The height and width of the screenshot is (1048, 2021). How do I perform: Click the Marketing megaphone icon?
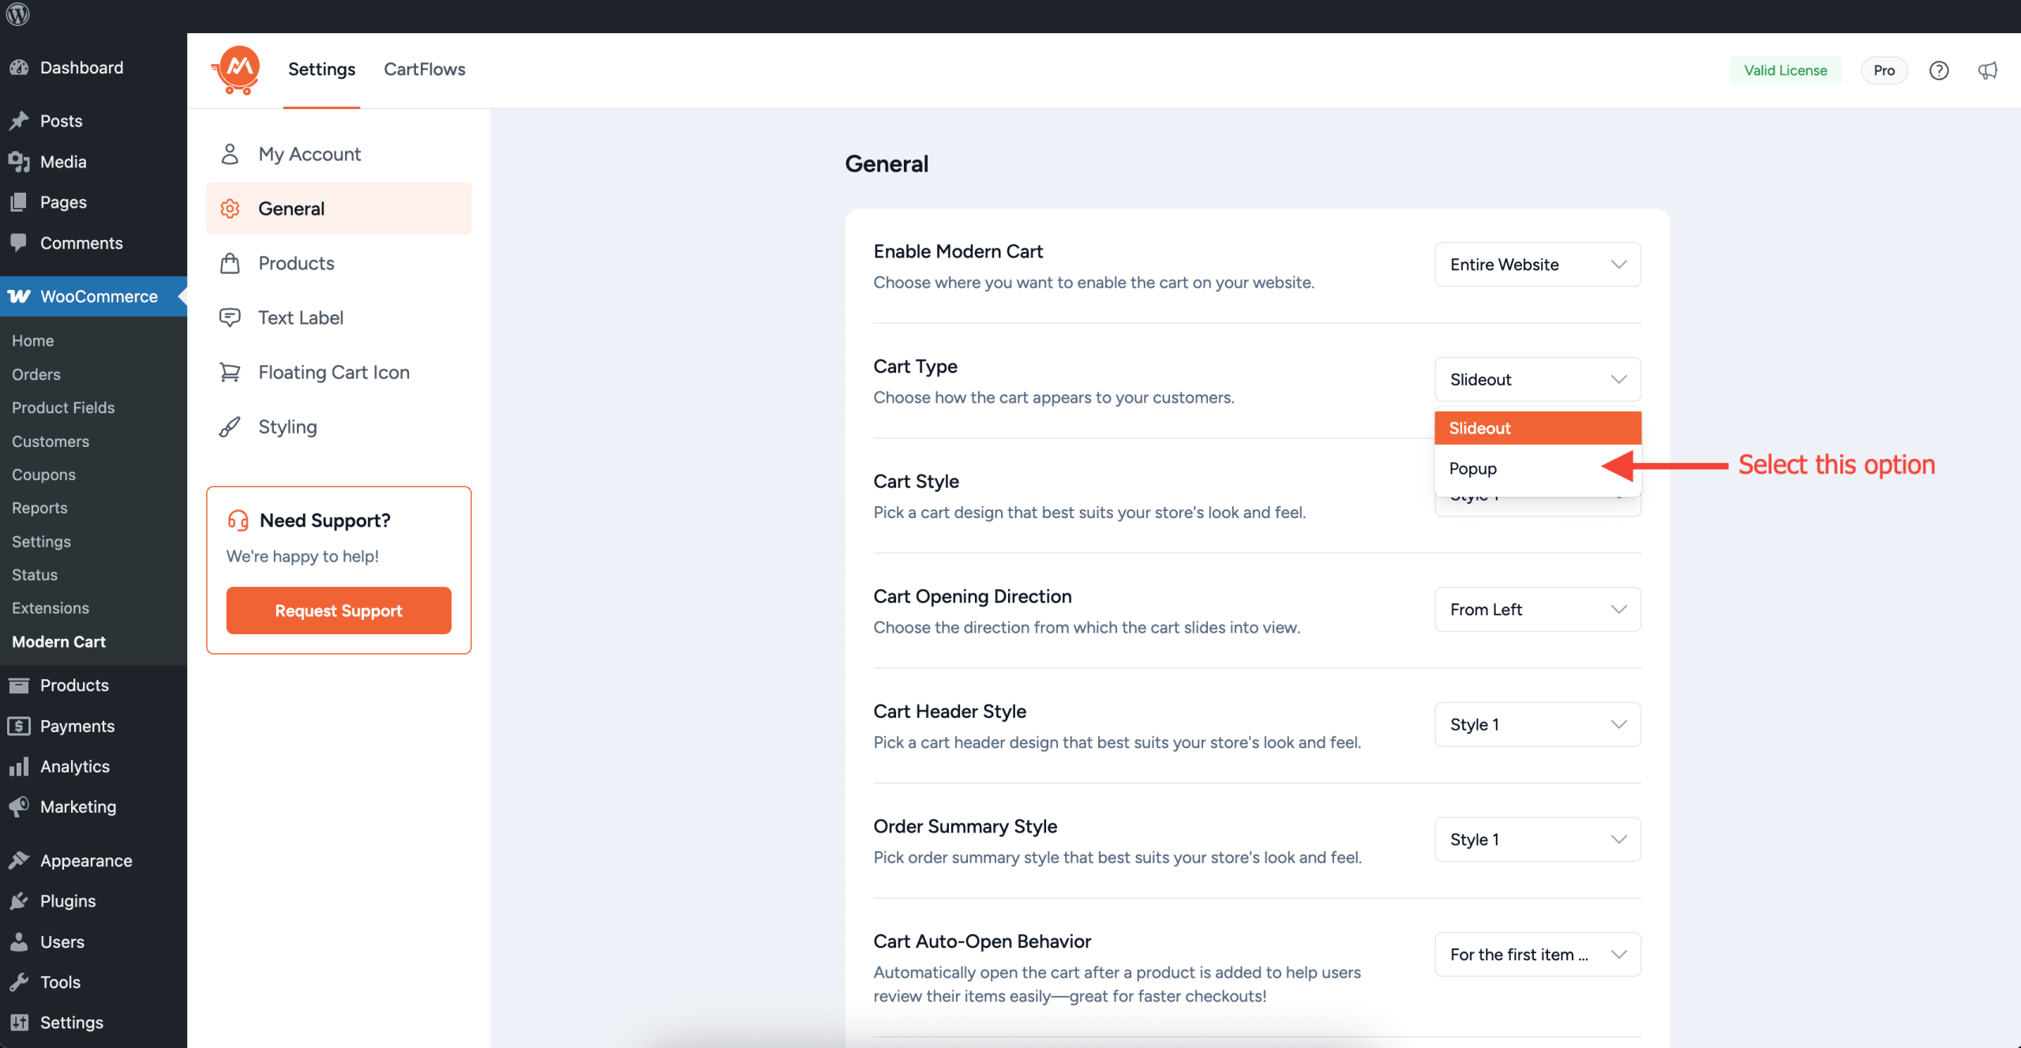(x=19, y=806)
